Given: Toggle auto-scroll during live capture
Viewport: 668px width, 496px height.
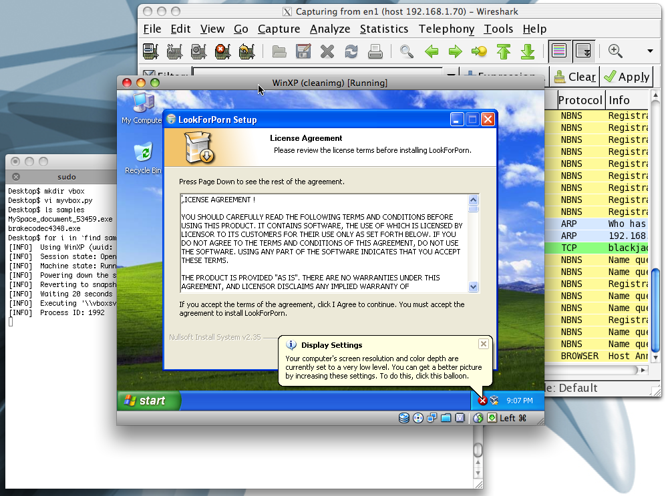Looking at the screenshot, I should point(583,51).
